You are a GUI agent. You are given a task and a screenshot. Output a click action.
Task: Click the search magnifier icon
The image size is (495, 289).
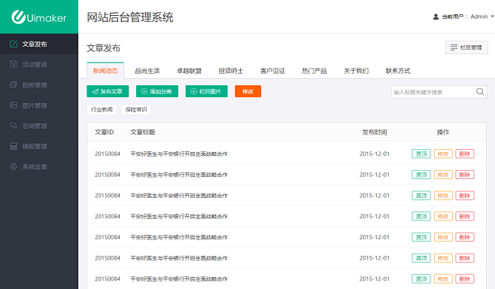[480, 92]
